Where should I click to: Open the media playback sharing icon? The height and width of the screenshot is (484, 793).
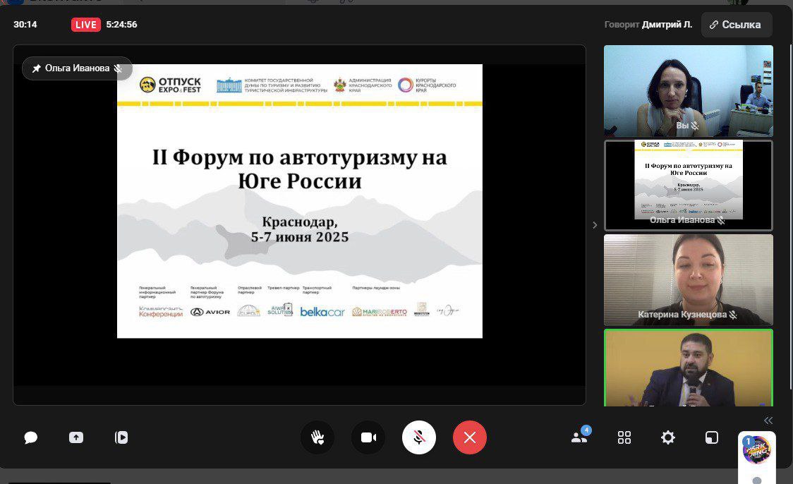coord(121,437)
